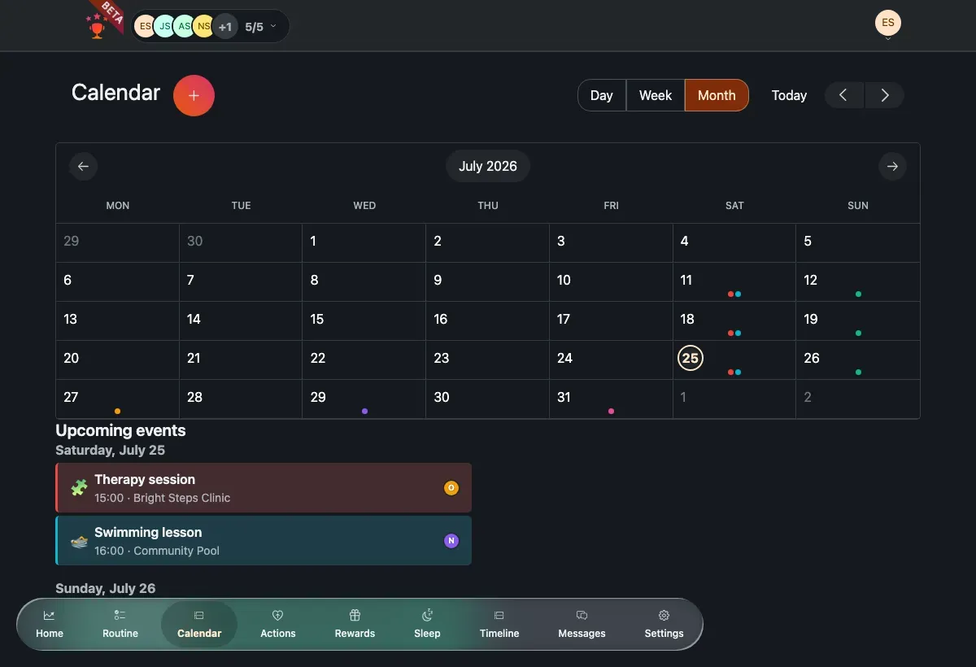Select July 25 highlighted date
This screenshot has width=976, height=667.
pos(691,358)
